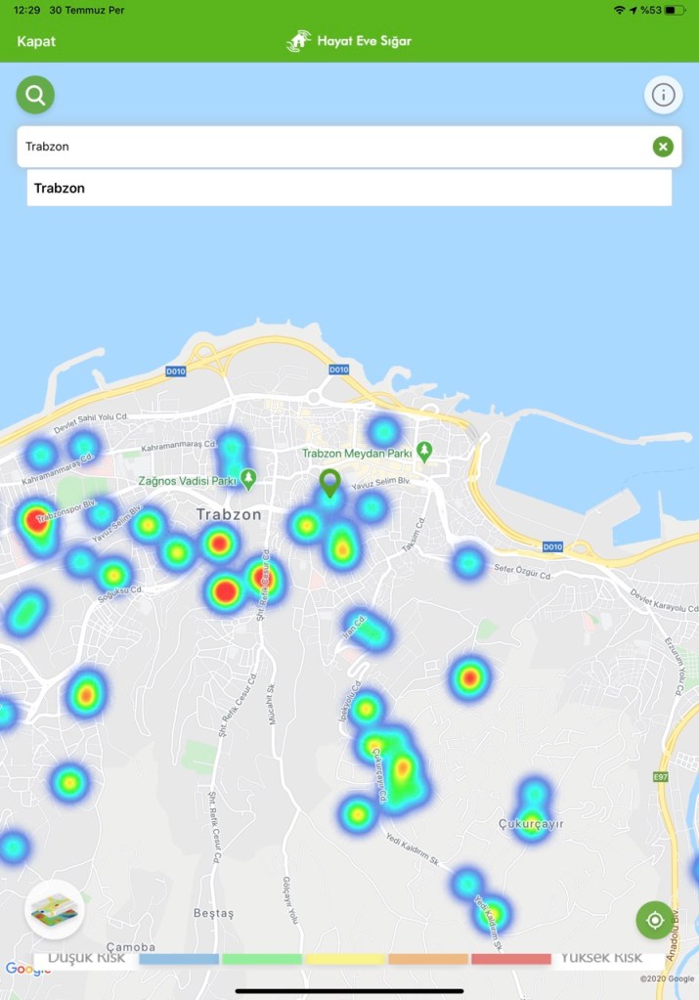The image size is (699, 1000).
Task: Open the info icon button
Action: 663,95
